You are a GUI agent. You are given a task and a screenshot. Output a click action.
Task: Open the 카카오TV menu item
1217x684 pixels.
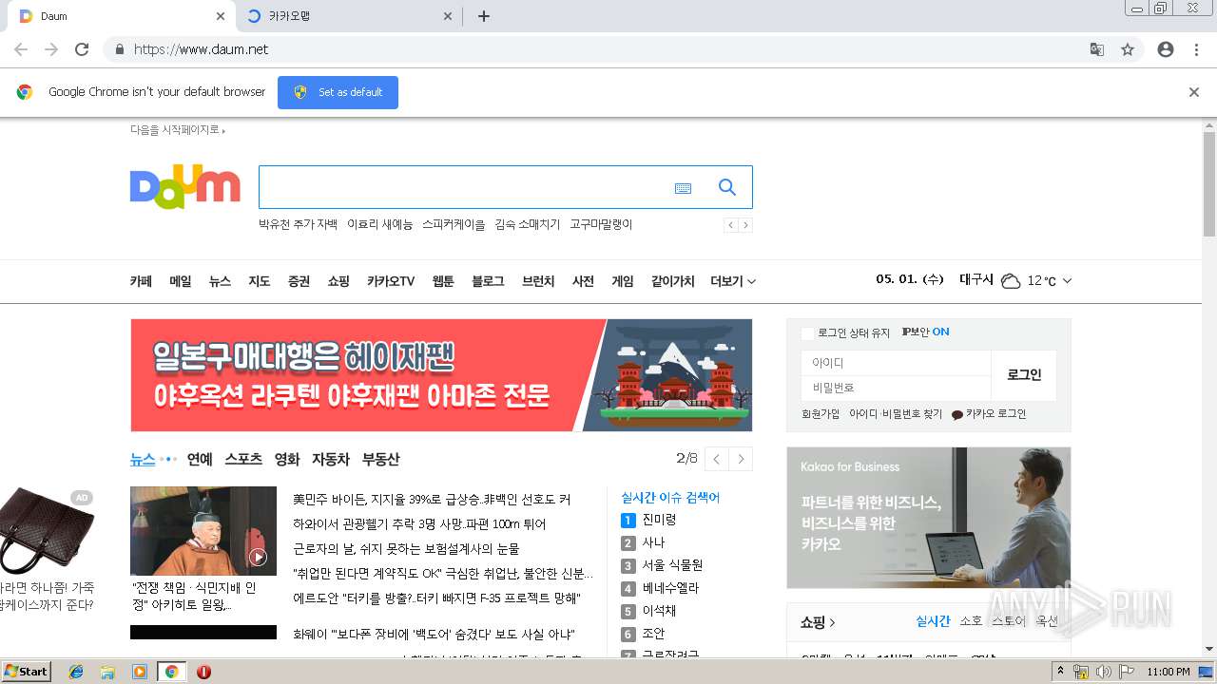391,281
